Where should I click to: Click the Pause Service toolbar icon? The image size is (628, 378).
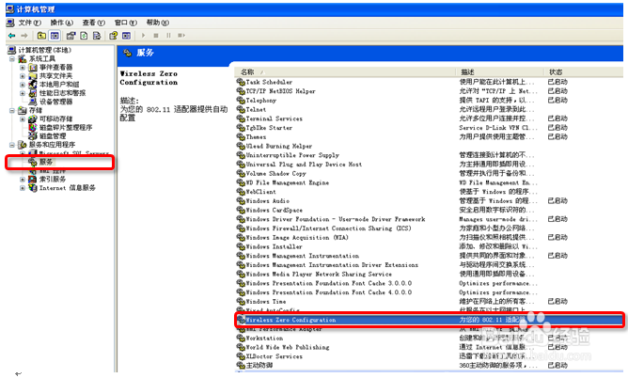click(x=168, y=36)
